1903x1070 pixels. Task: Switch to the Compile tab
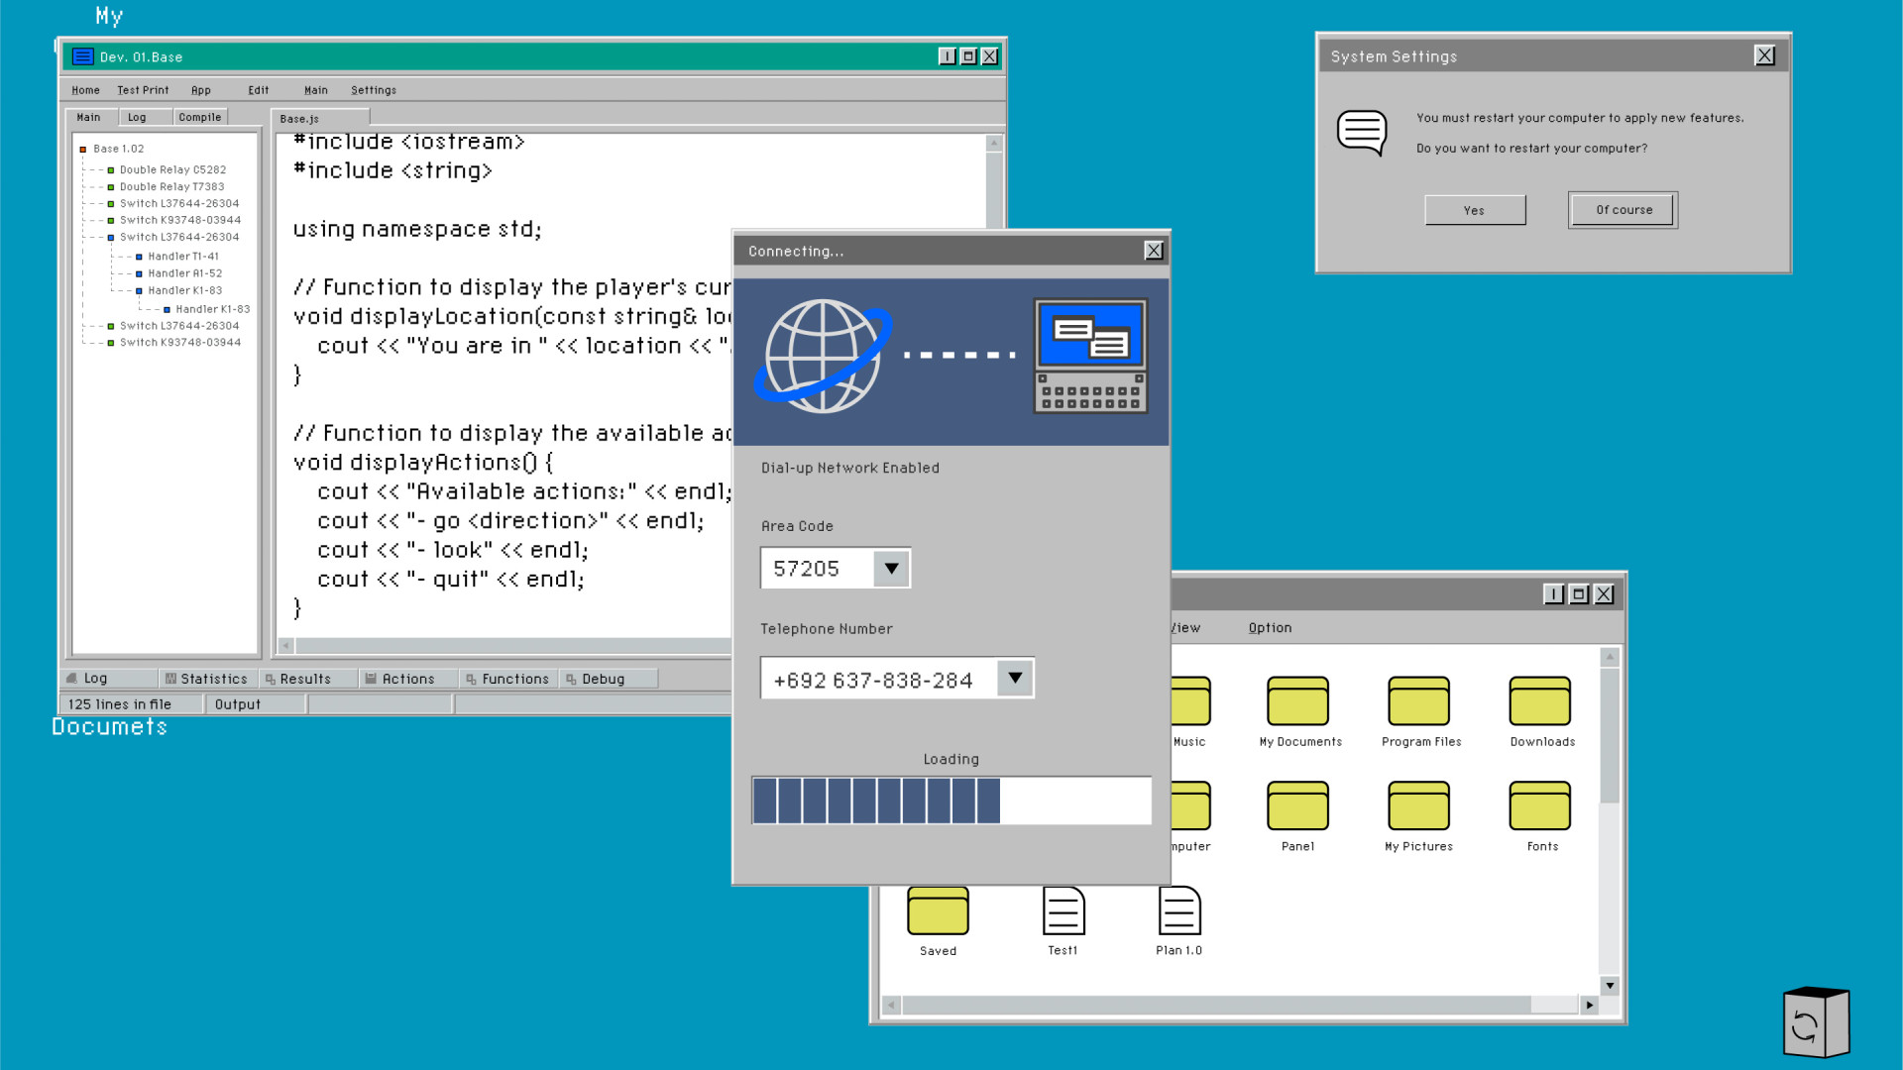(x=199, y=117)
